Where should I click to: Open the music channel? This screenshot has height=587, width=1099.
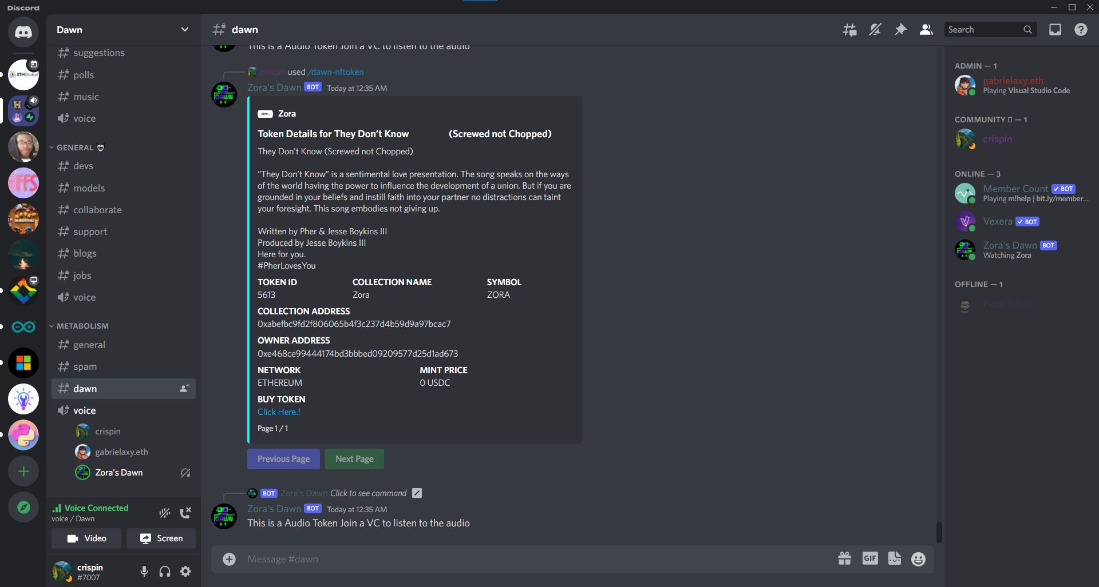coord(124,97)
